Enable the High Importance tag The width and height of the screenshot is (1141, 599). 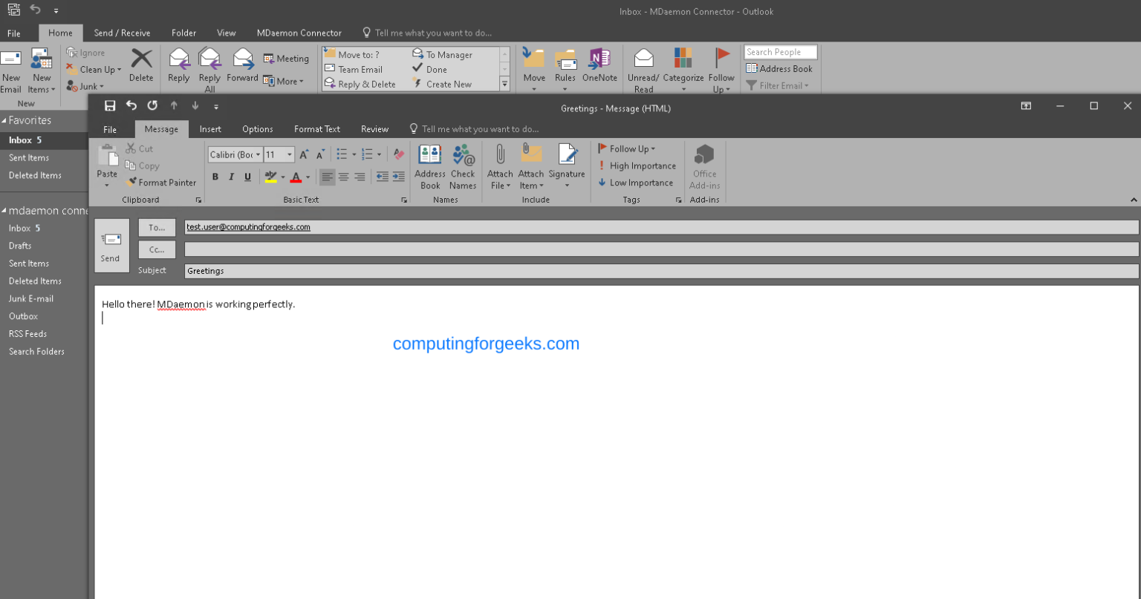pyautogui.click(x=637, y=165)
